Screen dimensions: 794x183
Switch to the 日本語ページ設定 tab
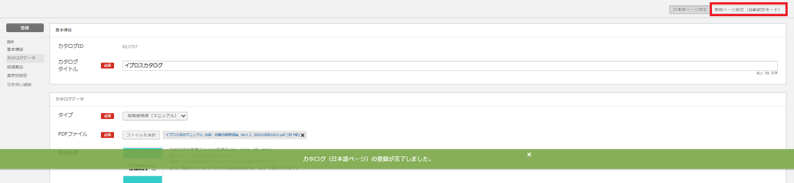click(x=690, y=9)
